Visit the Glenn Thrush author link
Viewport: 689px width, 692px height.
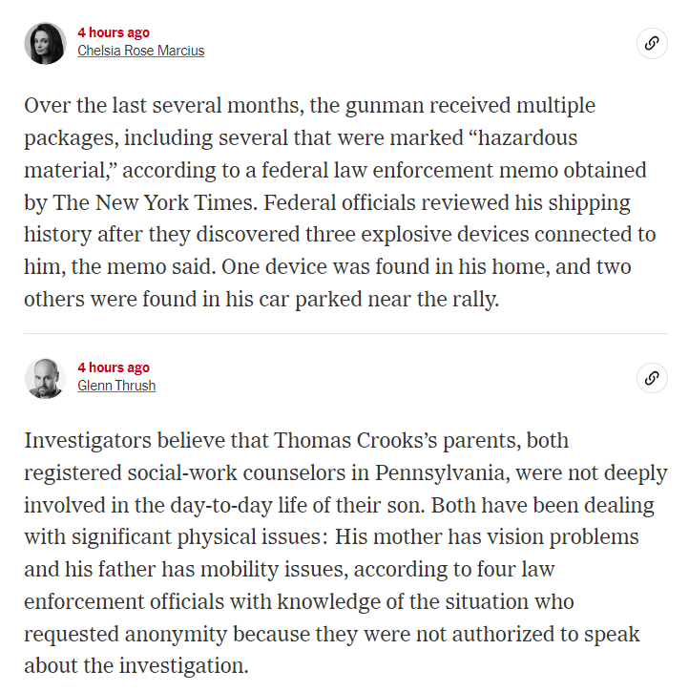tap(115, 386)
